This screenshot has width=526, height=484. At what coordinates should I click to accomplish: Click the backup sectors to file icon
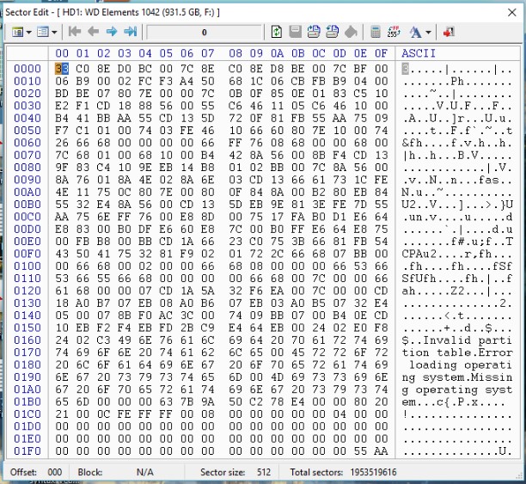click(314, 32)
